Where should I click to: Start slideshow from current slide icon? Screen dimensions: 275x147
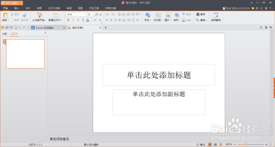pos(39,15)
